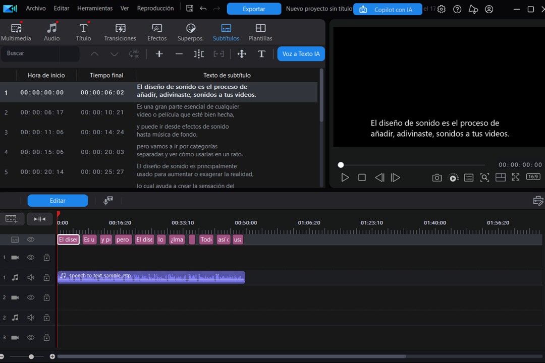Select the speech to text_sample_esp audio clip
Screen dimensions: 545x363
tap(151, 277)
